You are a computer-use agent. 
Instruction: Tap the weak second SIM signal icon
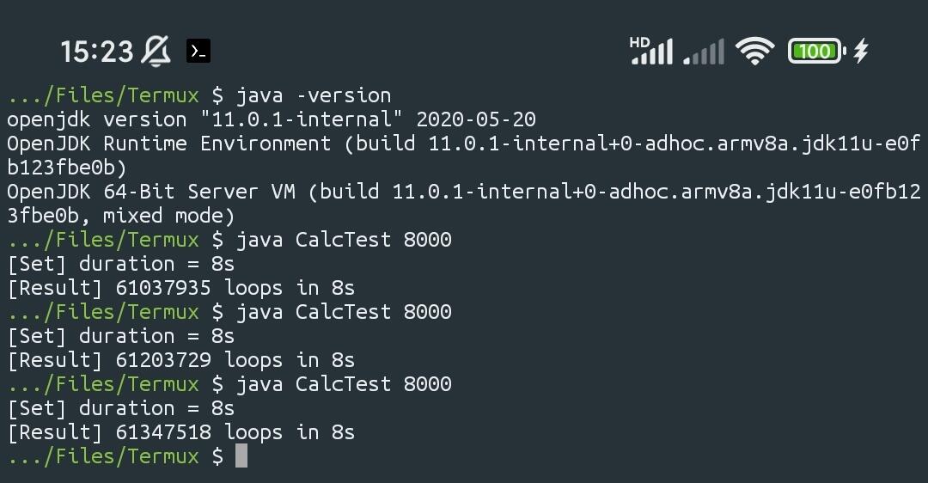click(x=704, y=54)
